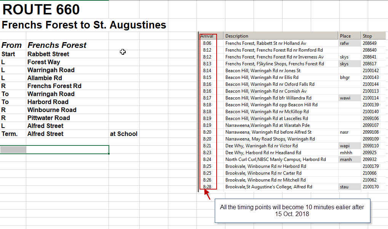Click the callout note about 15 Oct. 2018
The image size is (388, 229).
click(x=292, y=210)
